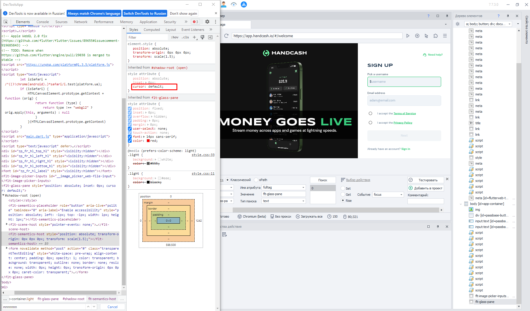
Task: Expand more DevTools main tabs chevron
Action: tap(186, 22)
